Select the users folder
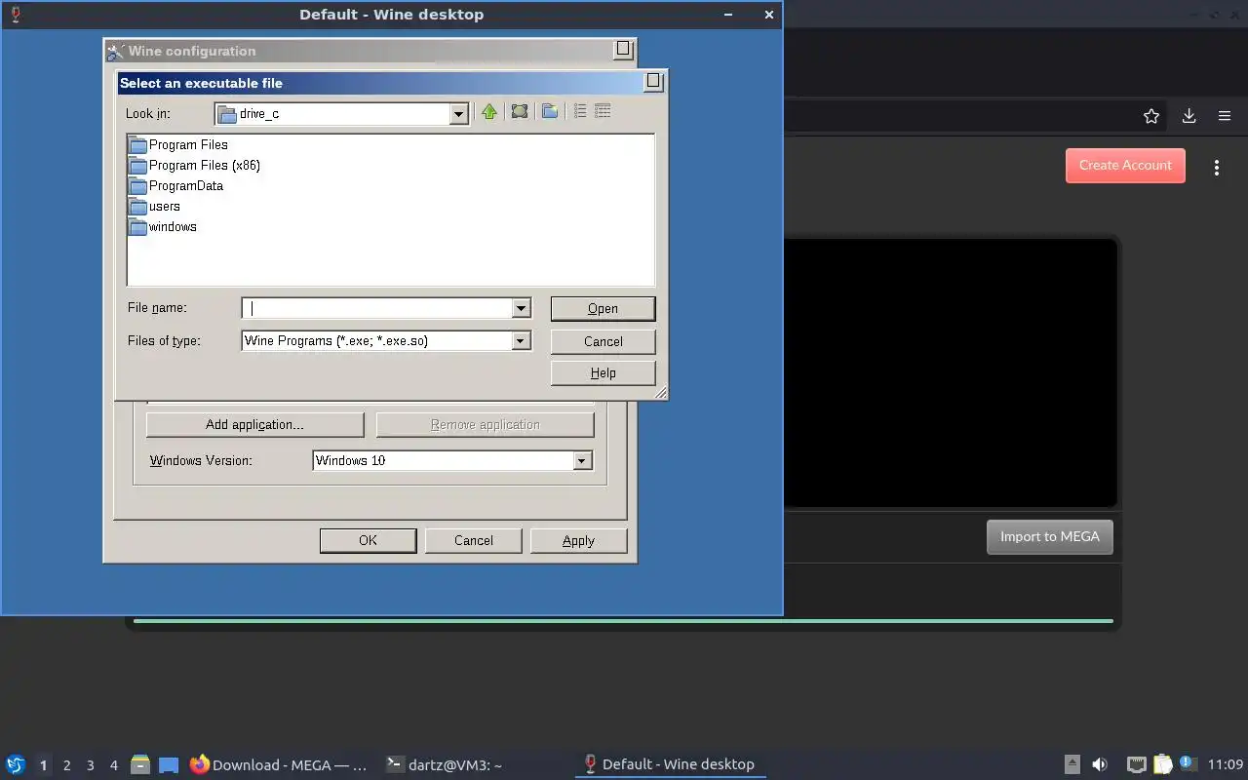The height and width of the screenshot is (780, 1248). (154, 206)
